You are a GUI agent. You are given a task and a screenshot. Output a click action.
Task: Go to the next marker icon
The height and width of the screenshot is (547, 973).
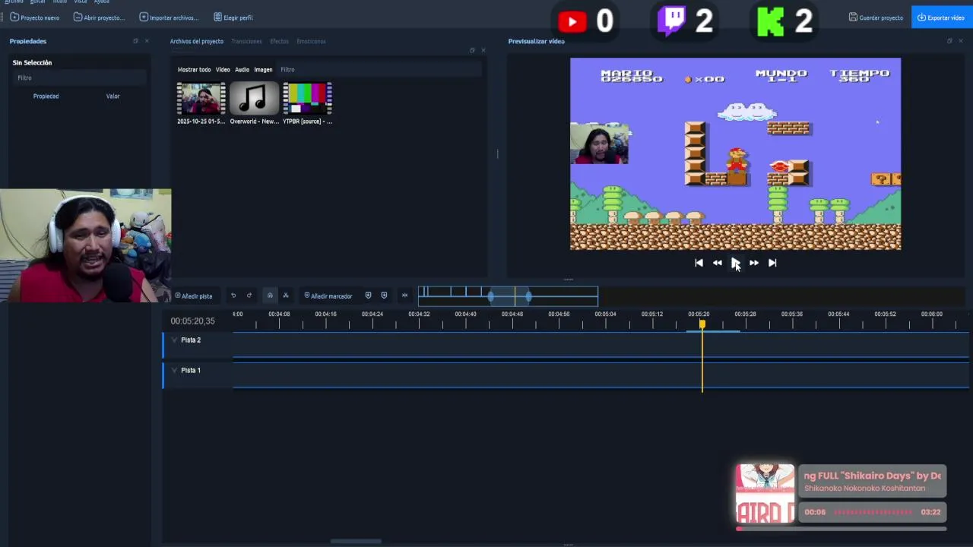click(x=384, y=296)
